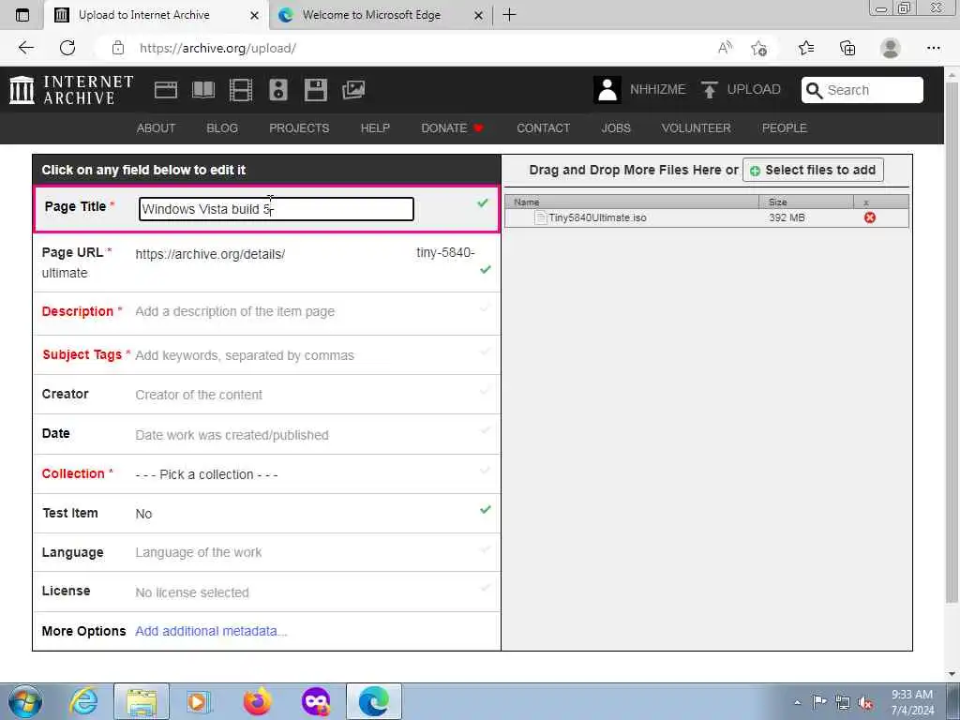Click the NHHIZME username link

pyautogui.click(x=657, y=89)
